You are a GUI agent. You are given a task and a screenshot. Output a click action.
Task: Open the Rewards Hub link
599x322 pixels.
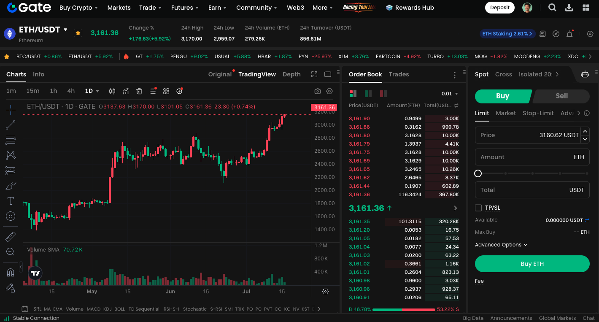tap(410, 8)
